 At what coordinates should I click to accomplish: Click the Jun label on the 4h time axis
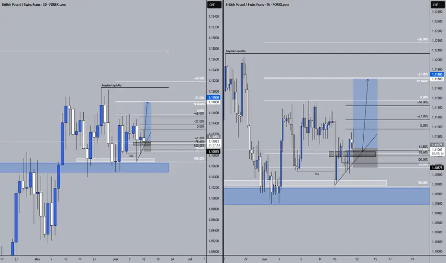pyautogui.click(x=264, y=259)
